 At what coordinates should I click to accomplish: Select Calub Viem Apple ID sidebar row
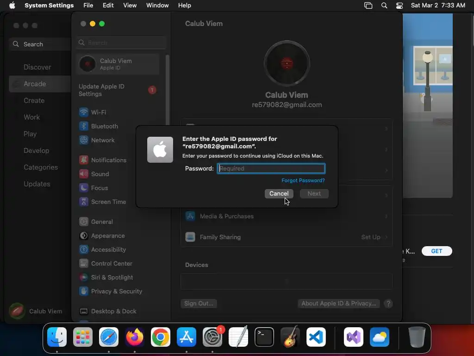click(x=118, y=64)
